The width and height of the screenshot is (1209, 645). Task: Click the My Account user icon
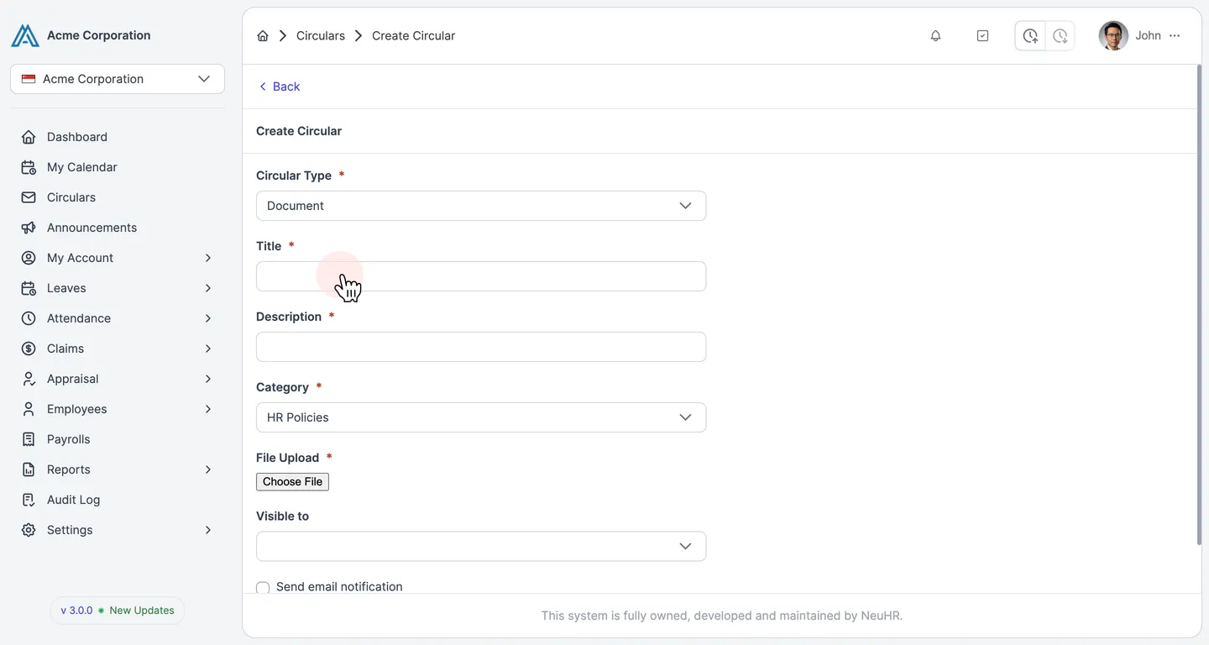(x=29, y=258)
